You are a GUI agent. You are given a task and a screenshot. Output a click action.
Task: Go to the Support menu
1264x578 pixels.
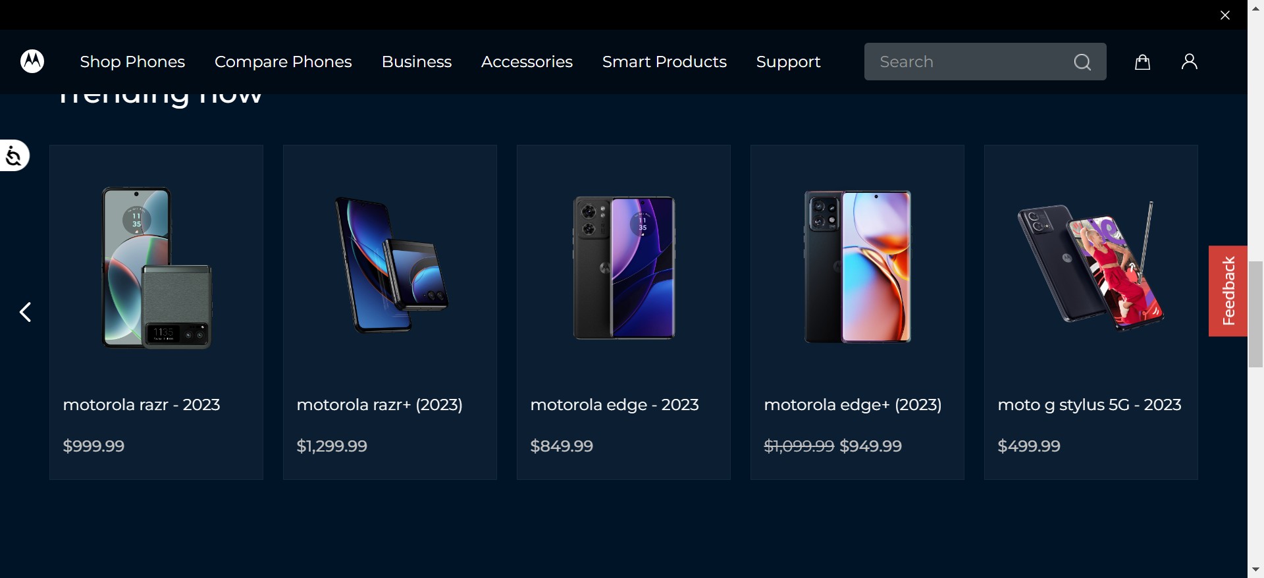[x=788, y=62]
